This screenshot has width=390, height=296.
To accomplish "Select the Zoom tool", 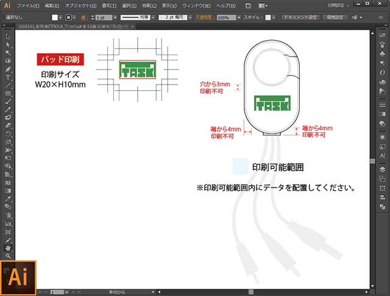I will pos(8,256).
